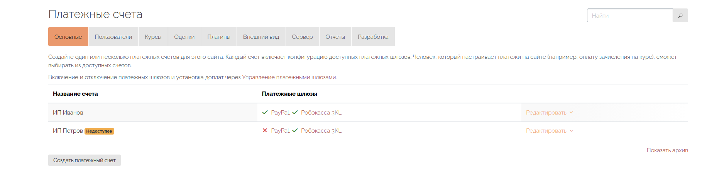Viewport: 702px width, 173px height.
Task: Open disabled PayPal gateway for ИП Петров
Action: click(280, 131)
